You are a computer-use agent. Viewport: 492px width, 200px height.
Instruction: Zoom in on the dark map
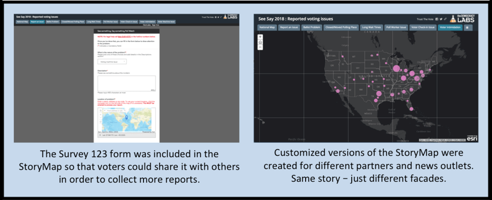260,37
